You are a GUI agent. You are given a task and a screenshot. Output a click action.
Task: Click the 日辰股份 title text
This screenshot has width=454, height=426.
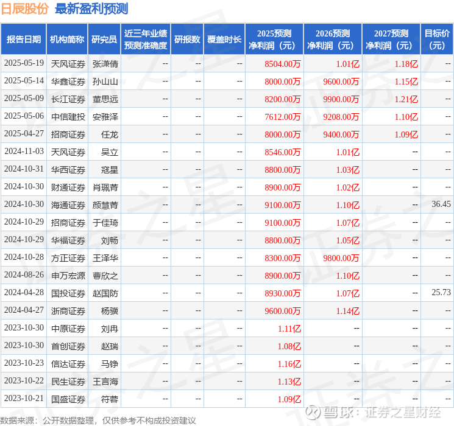(x=25, y=9)
